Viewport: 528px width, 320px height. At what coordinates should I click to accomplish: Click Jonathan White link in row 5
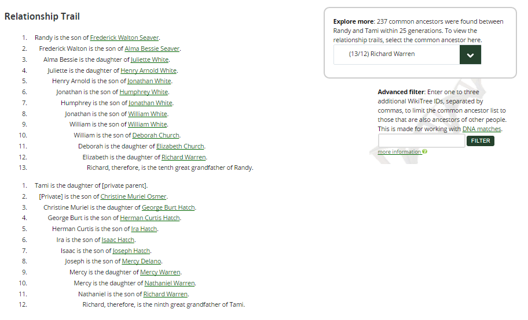149,81
